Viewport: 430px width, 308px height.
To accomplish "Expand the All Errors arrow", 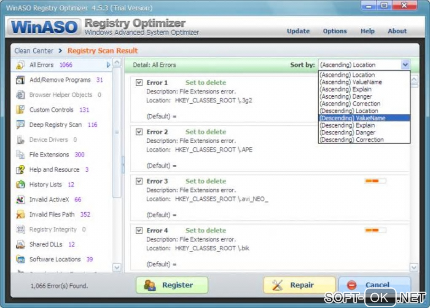I will 108,65.
